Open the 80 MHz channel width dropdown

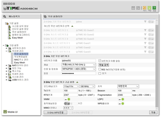click(x=88, y=86)
